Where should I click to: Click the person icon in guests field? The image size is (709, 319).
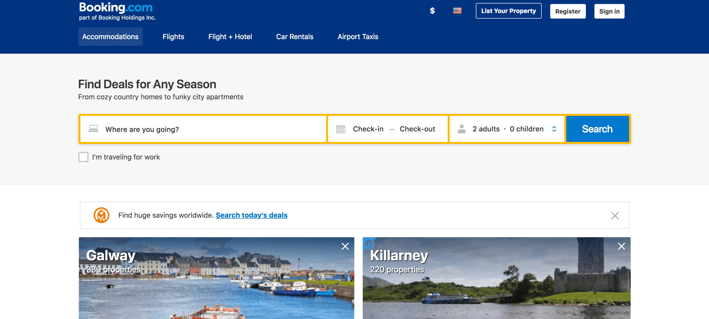point(461,129)
